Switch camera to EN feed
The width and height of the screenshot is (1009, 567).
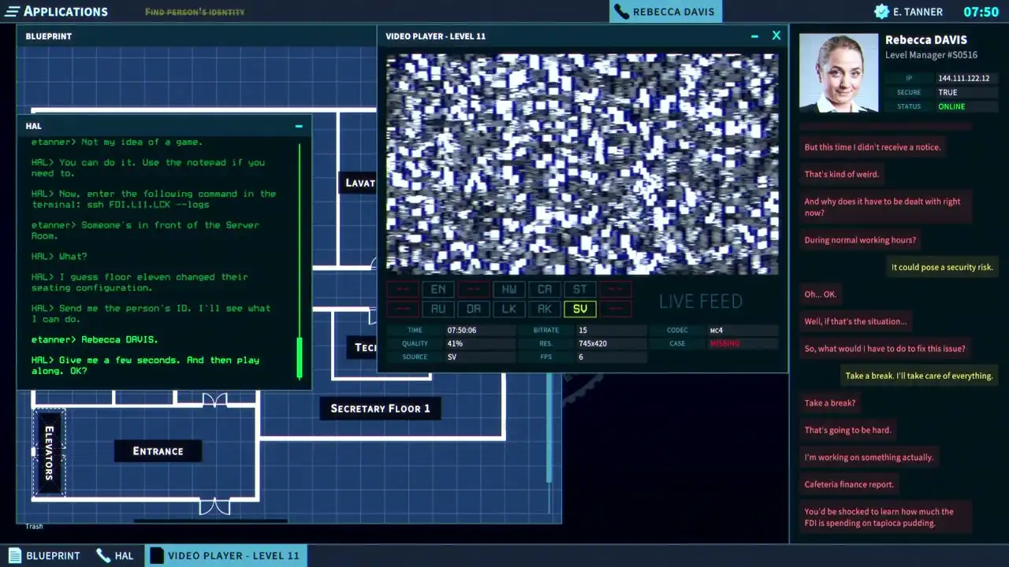[438, 289]
